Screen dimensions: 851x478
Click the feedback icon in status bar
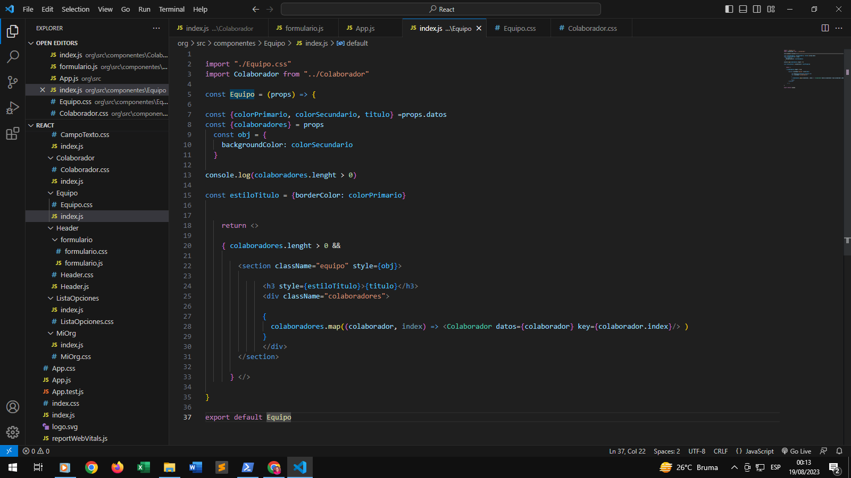tap(823, 451)
